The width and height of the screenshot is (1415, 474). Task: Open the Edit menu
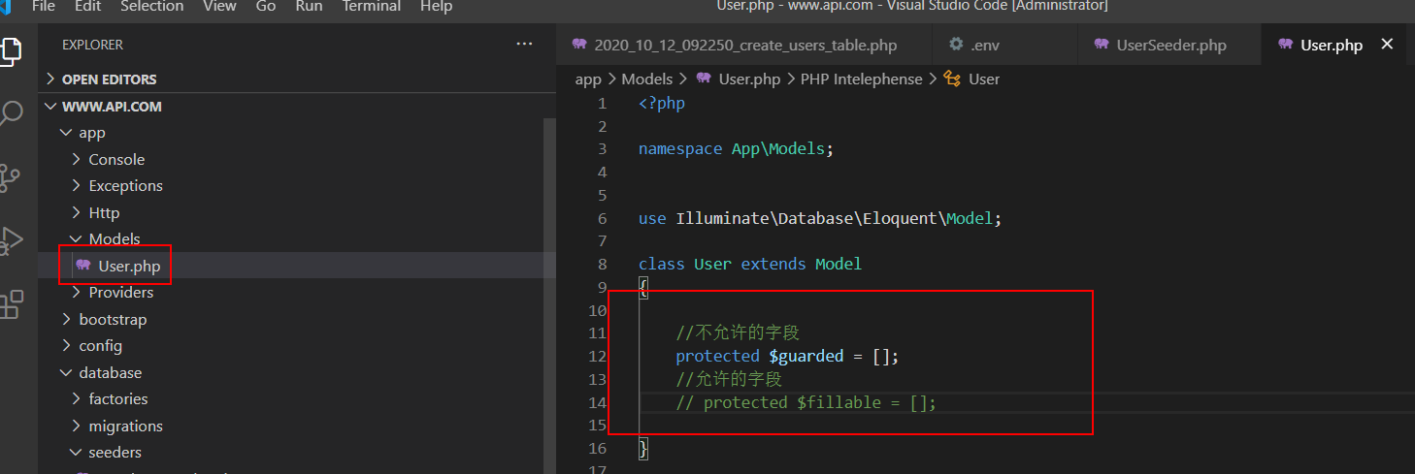[x=87, y=6]
